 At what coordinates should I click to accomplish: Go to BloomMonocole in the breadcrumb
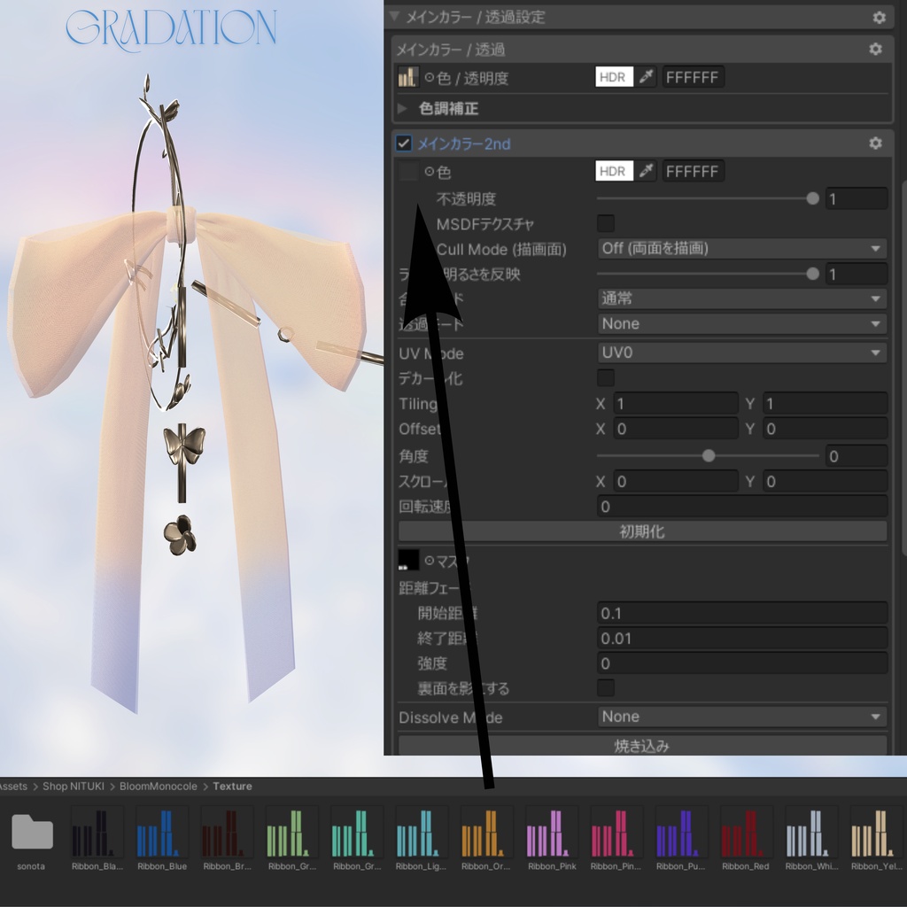click(x=159, y=787)
